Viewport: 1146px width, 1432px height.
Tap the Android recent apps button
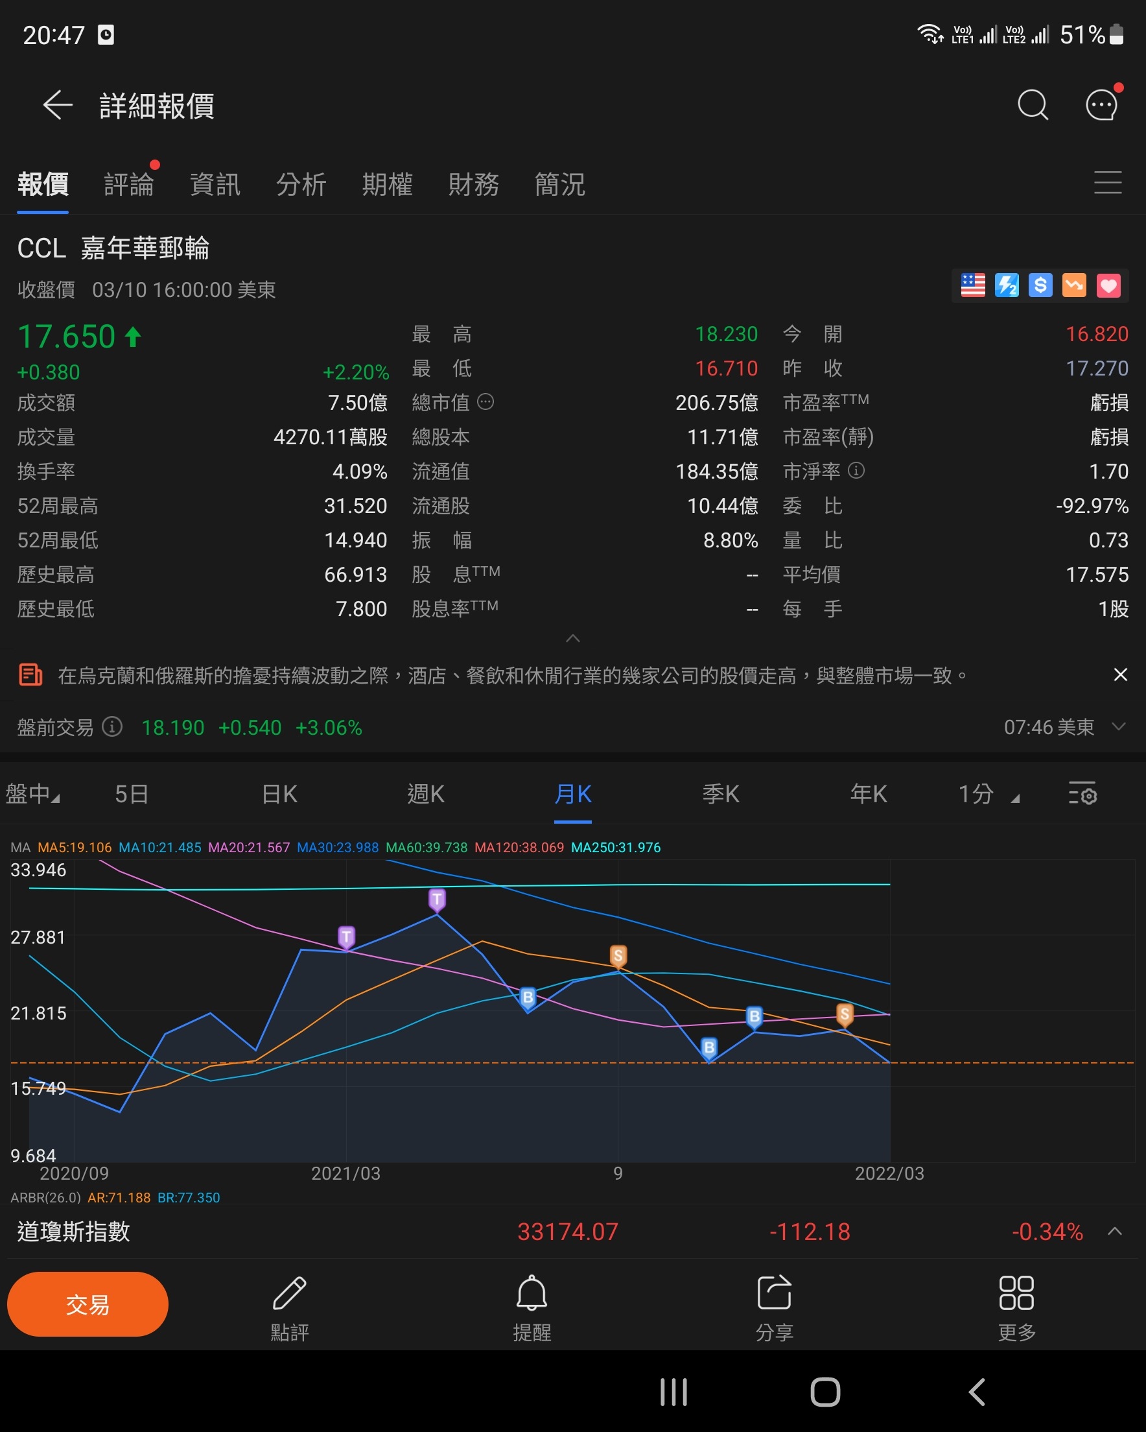point(673,1392)
